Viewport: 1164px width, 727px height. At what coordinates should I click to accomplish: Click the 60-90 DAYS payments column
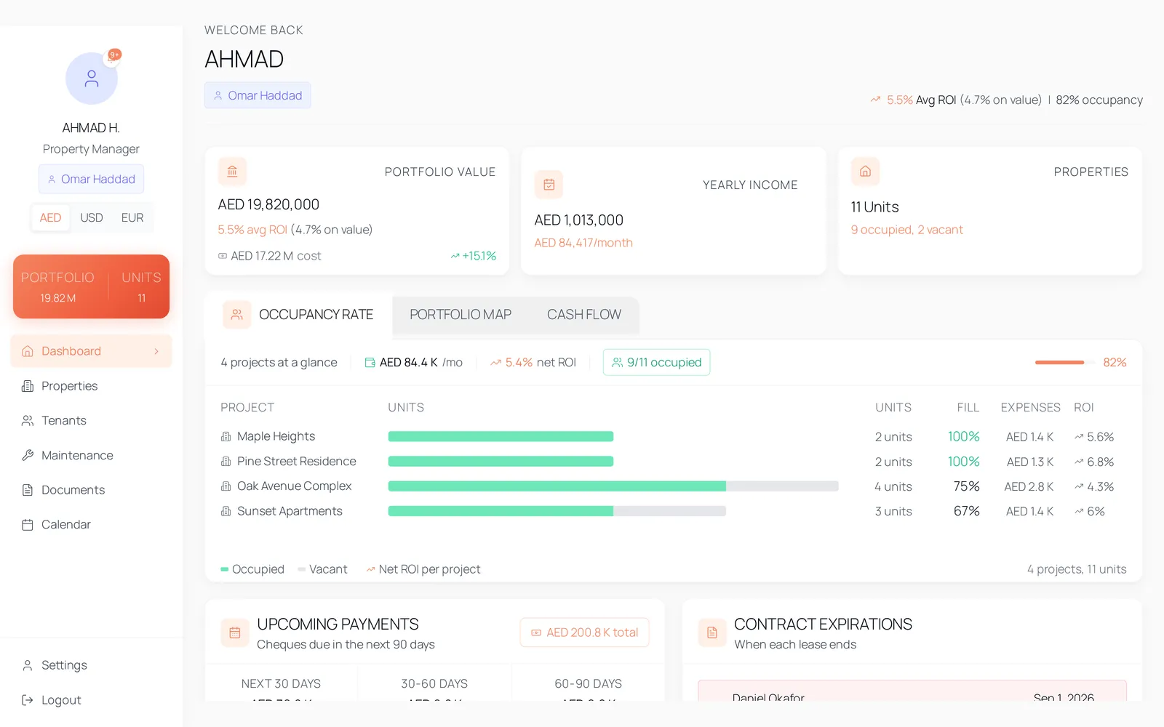(x=589, y=683)
